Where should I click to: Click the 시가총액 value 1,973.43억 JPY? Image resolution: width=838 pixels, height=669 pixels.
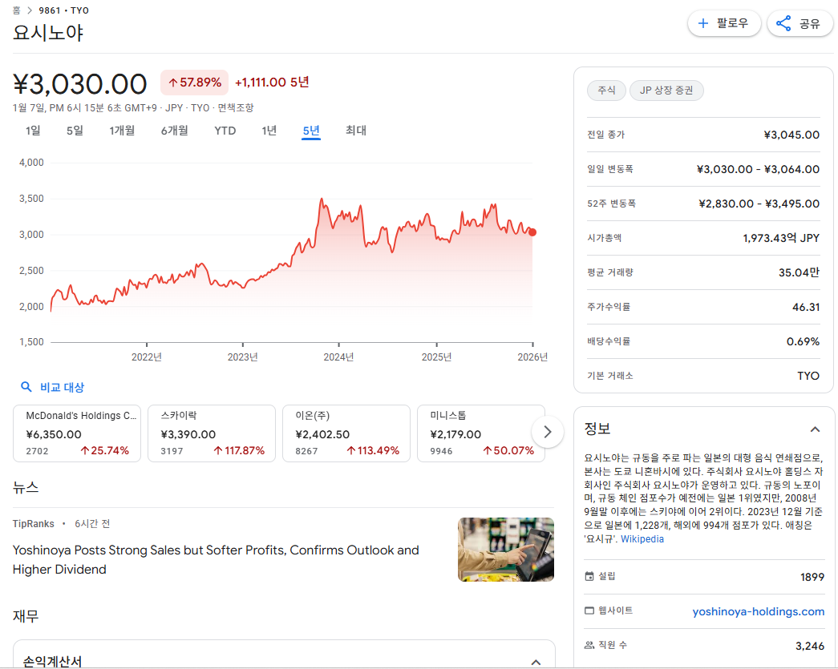[x=781, y=238]
